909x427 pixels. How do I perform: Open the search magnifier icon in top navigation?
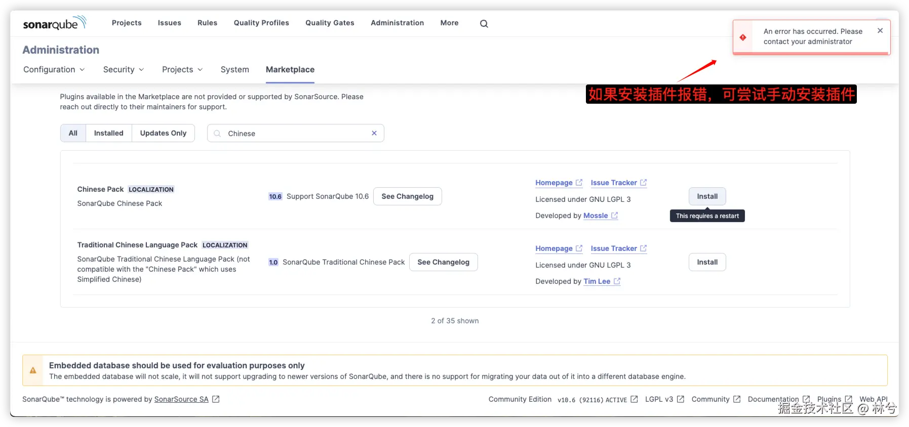484,23
